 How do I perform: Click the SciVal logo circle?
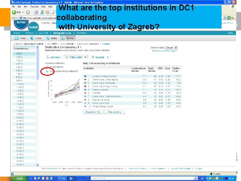(x=21, y=23)
